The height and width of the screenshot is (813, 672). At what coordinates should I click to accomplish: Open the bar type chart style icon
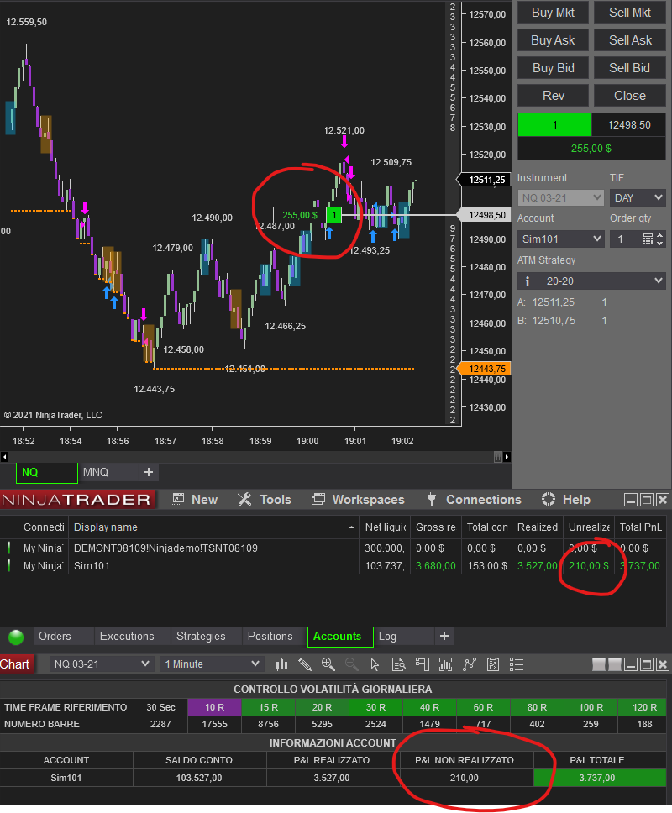coord(281,664)
